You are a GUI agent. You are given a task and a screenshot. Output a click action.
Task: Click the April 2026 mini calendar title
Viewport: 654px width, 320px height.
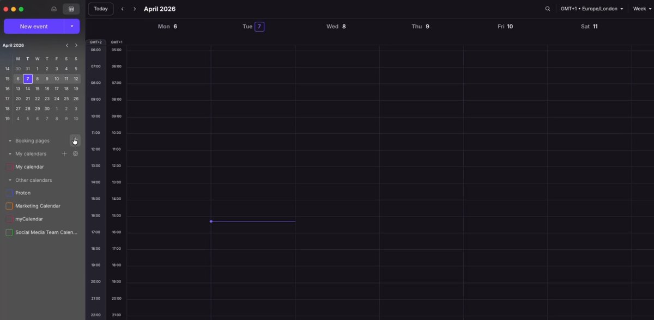[x=13, y=46]
